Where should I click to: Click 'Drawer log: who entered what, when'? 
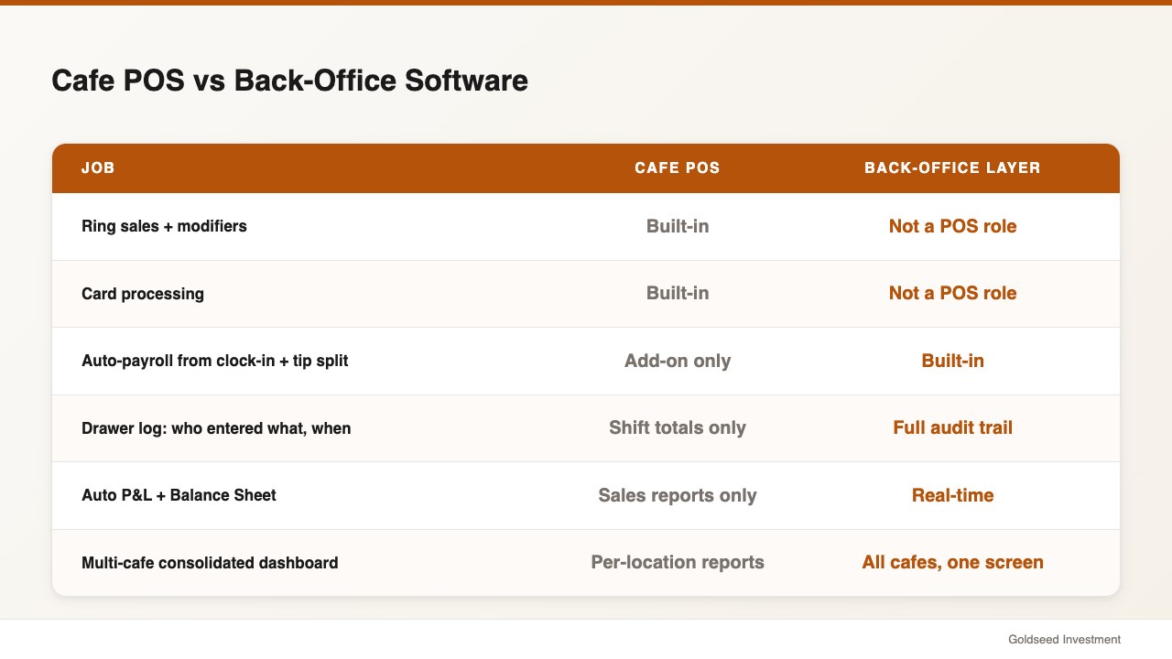pos(216,428)
